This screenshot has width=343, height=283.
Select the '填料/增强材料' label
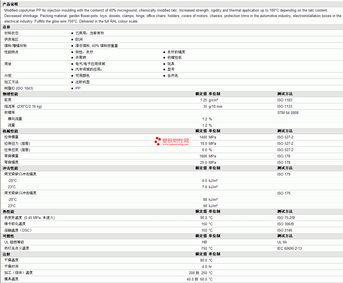click(x=16, y=46)
